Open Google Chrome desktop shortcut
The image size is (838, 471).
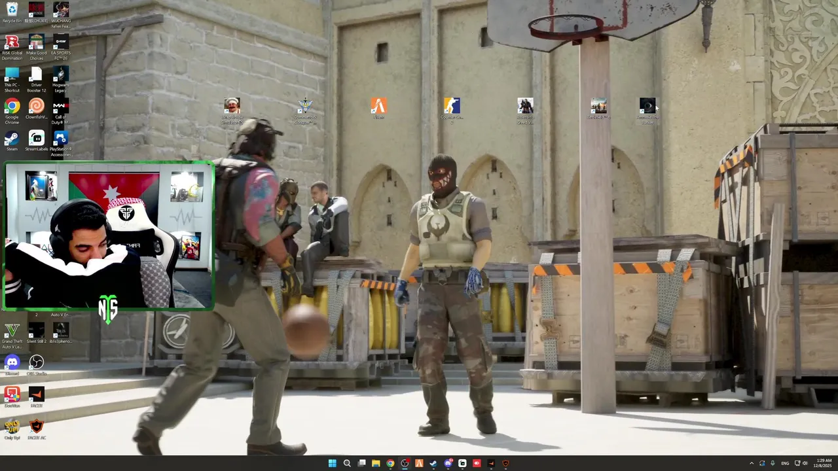(x=12, y=111)
